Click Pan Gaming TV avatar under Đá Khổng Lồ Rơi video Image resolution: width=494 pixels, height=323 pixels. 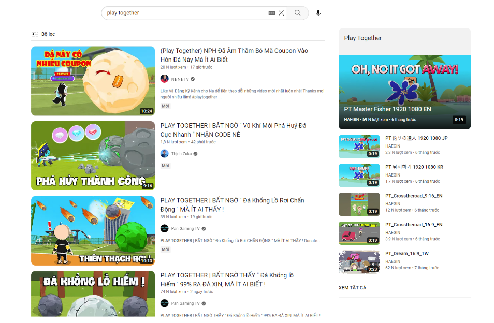tap(165, 229)
